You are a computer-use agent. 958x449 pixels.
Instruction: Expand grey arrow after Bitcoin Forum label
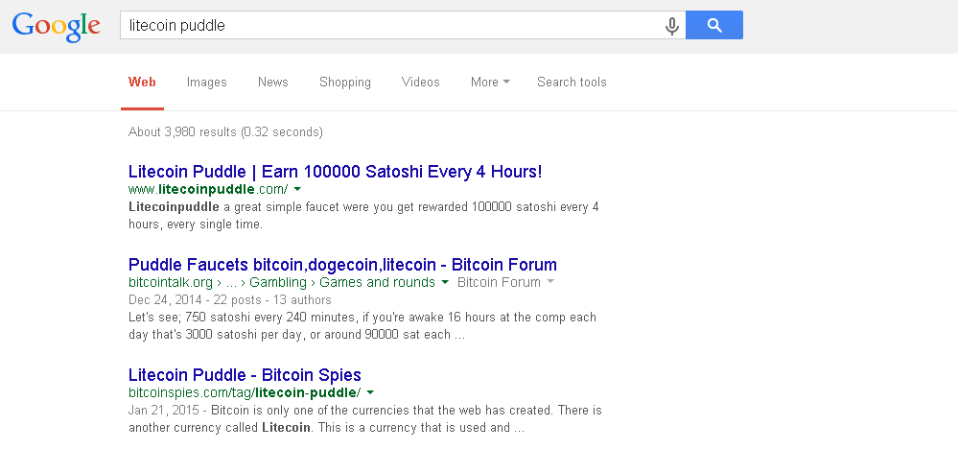click(550, 282)
